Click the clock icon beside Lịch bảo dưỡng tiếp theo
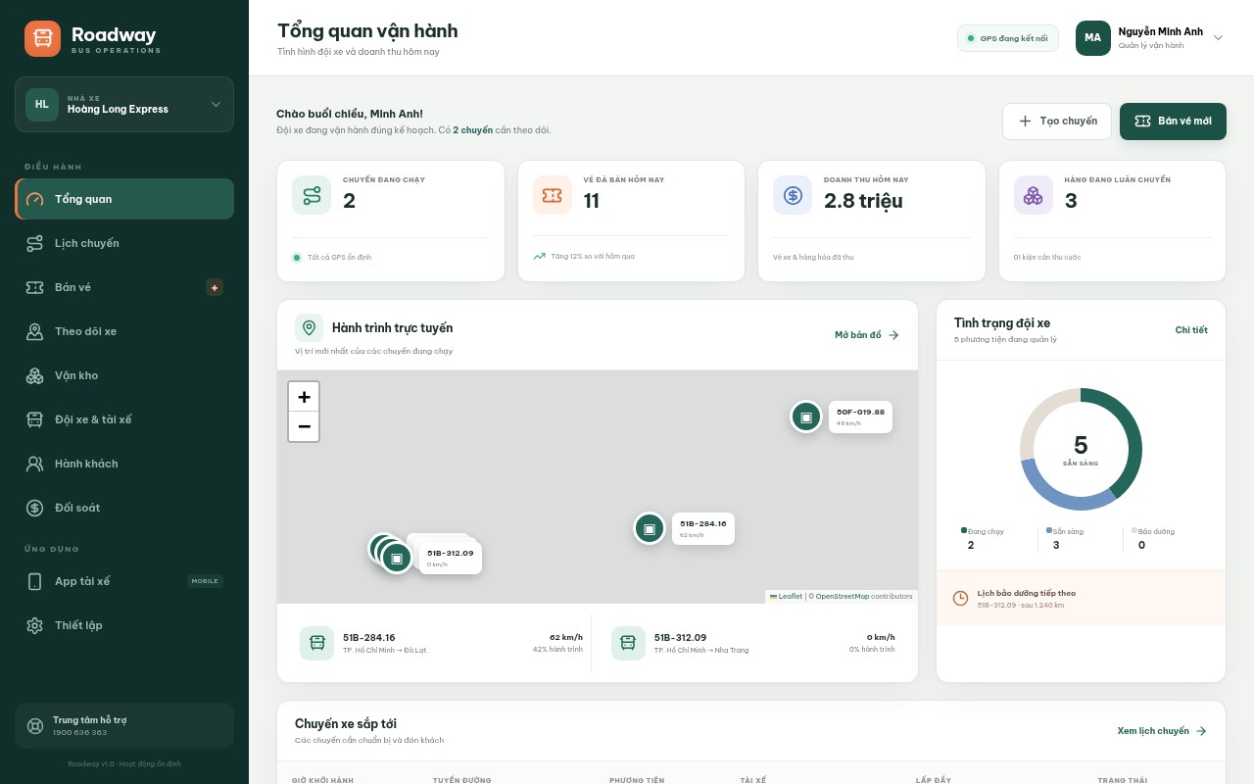The width and height of the screenshot is (1254, 784). (961, 598)
